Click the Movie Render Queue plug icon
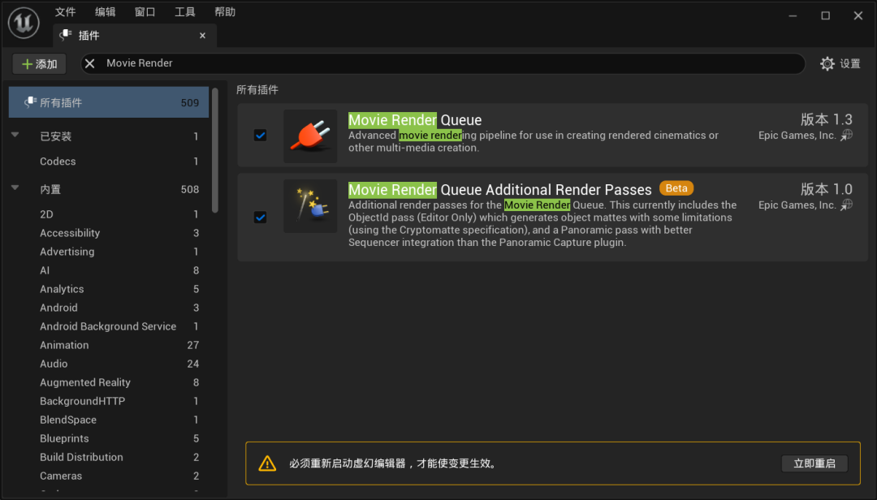 (310, 136)
